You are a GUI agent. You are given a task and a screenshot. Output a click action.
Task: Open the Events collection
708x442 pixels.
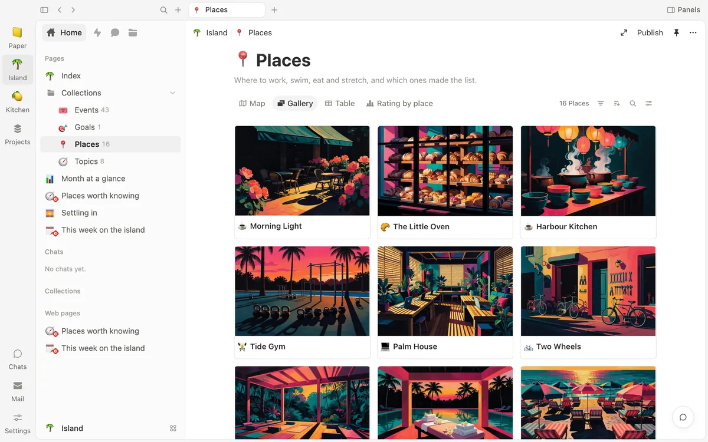110,110
